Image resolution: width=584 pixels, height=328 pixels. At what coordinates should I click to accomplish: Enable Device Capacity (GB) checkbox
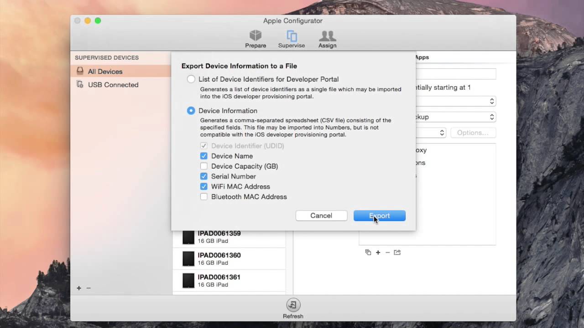click(204, 166)
